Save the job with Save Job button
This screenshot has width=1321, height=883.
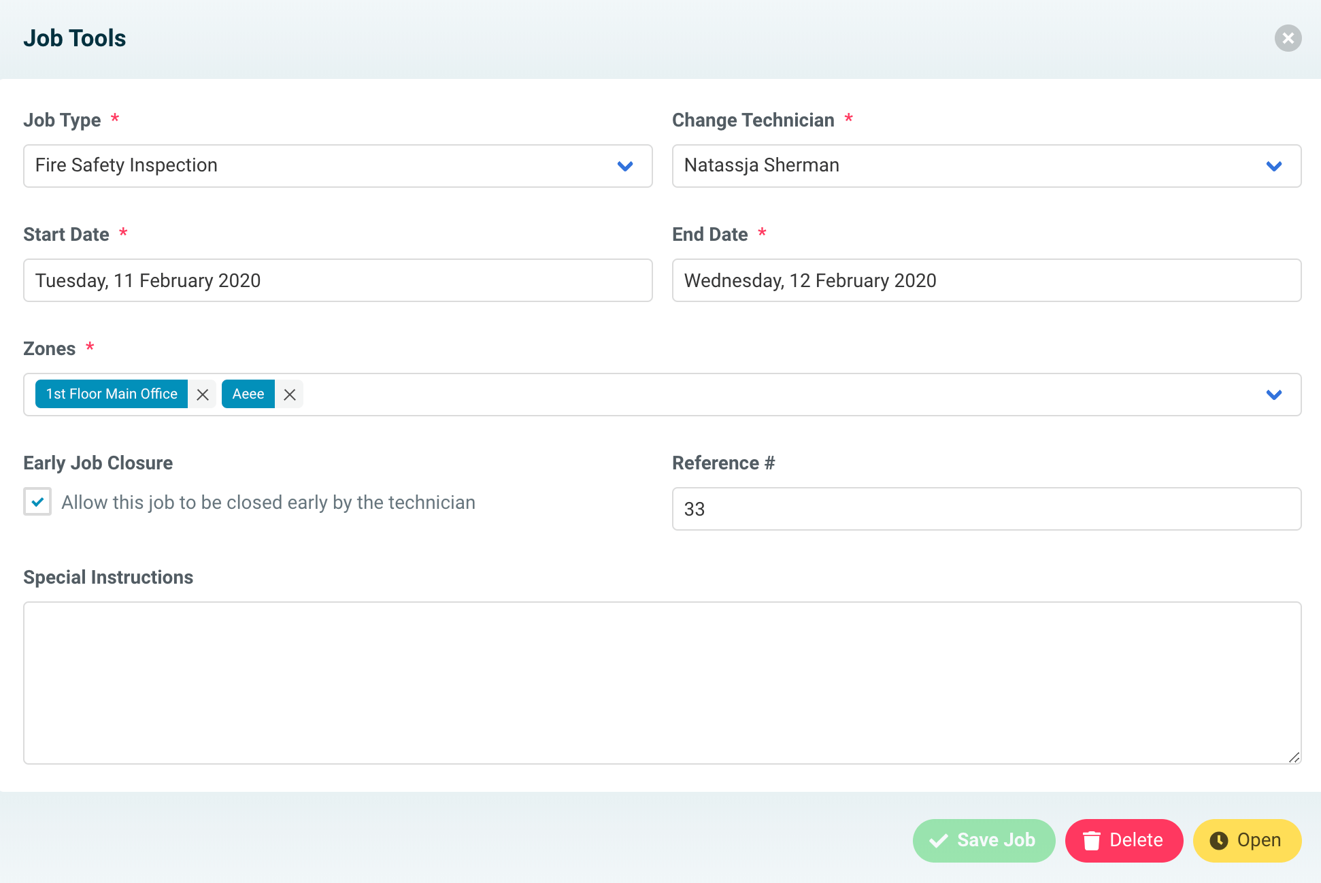pos(984,841)
